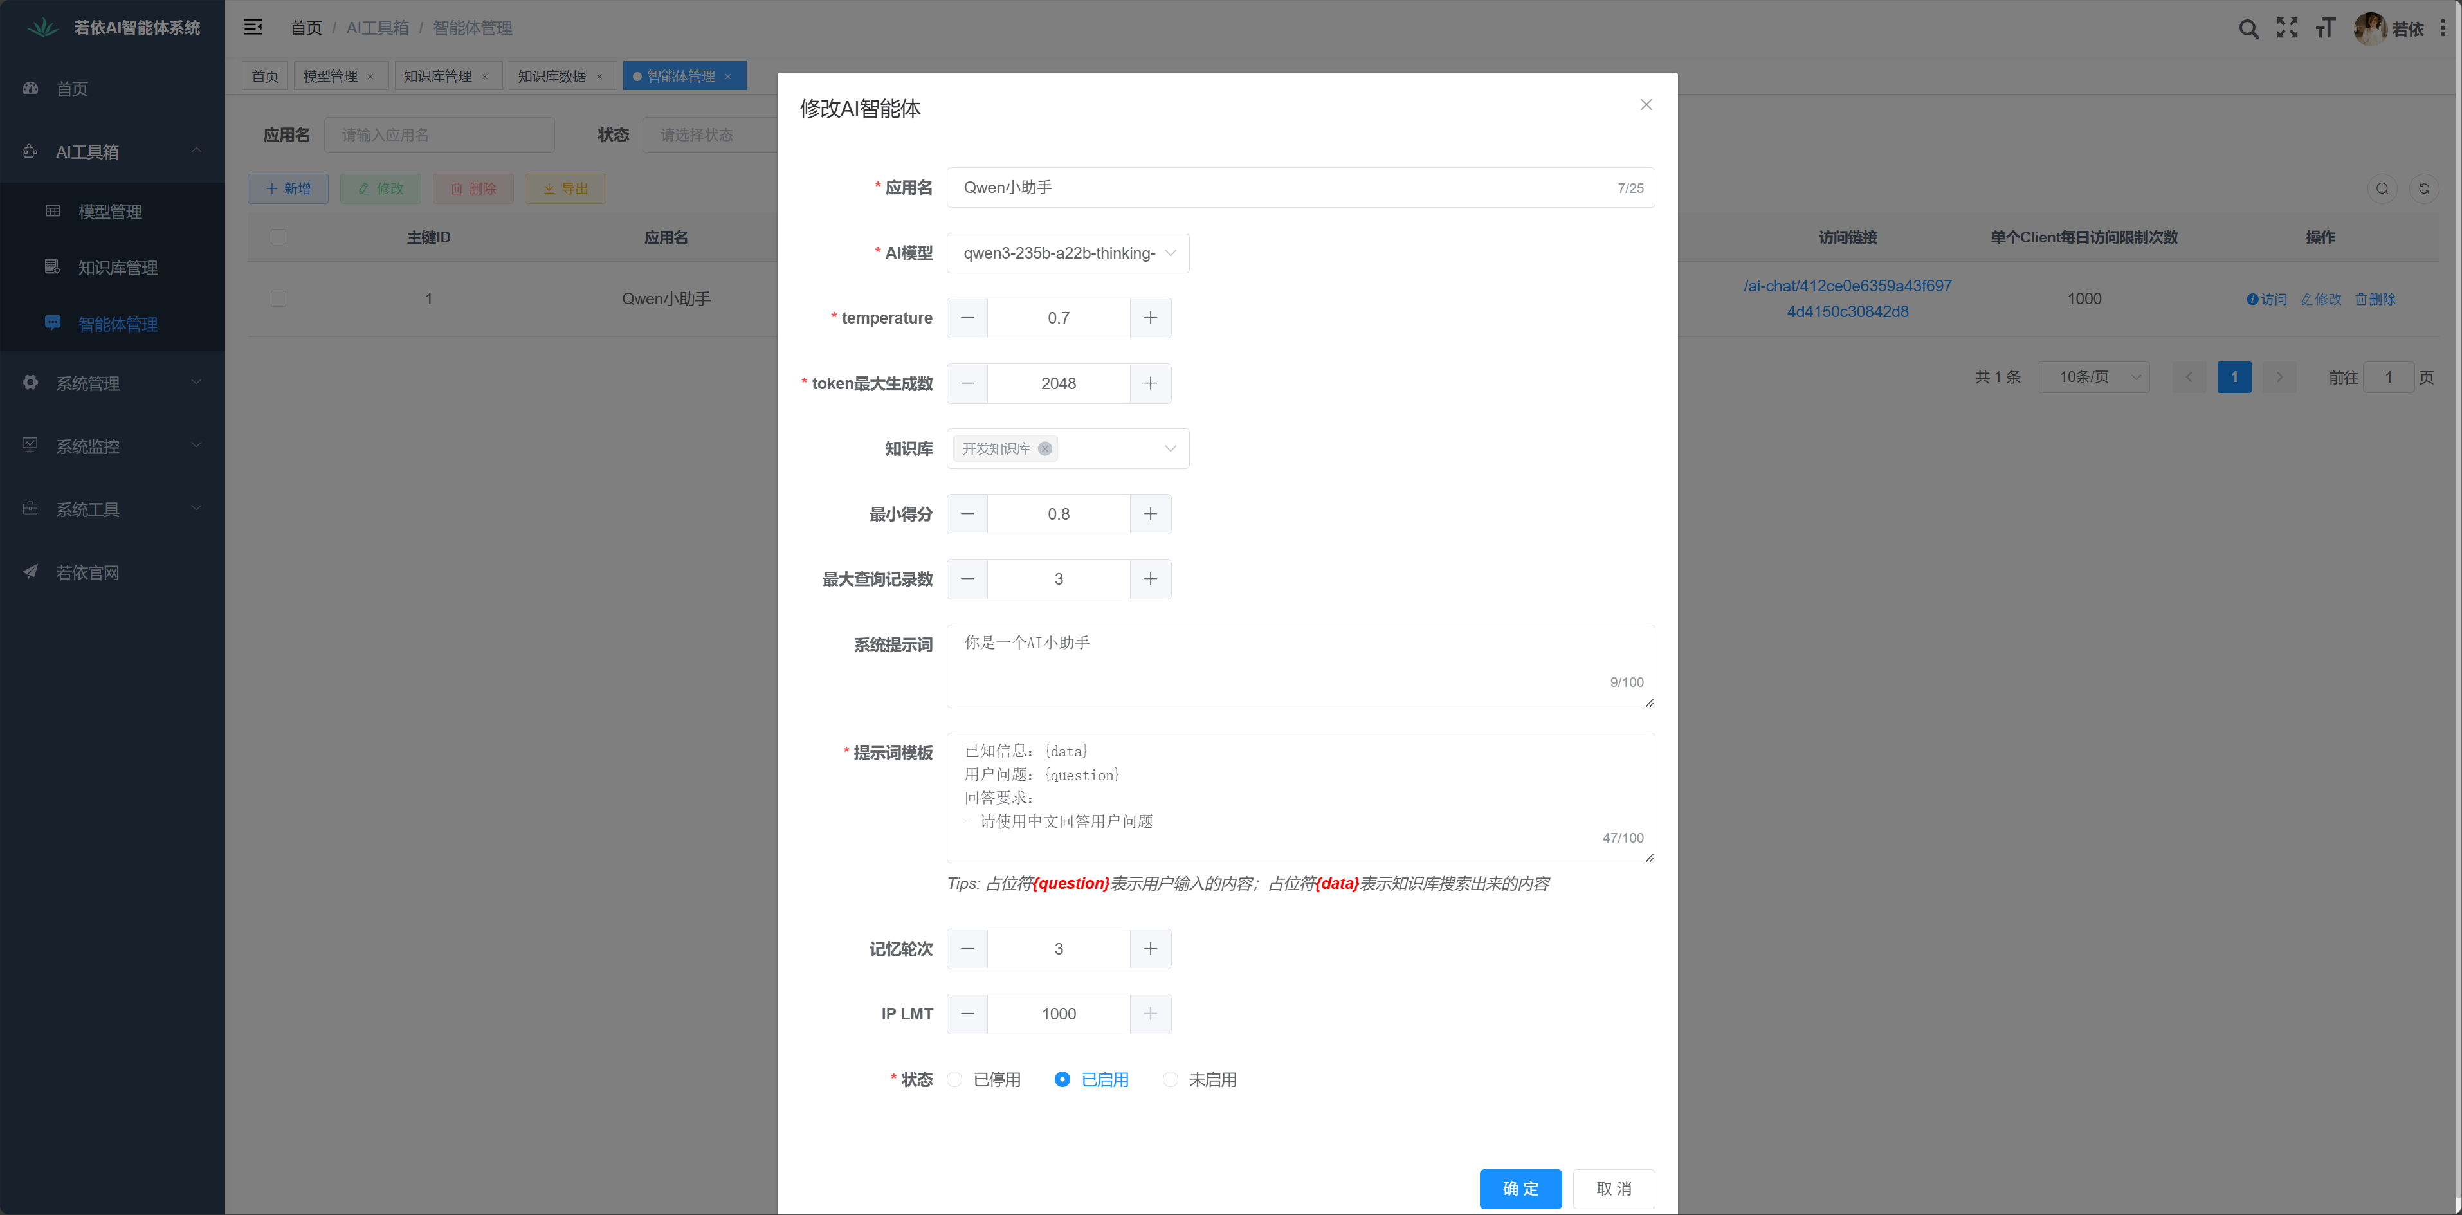2462x1215 pixels.
Task: Click into the 应用名 text field
Action: point(1281,187)
